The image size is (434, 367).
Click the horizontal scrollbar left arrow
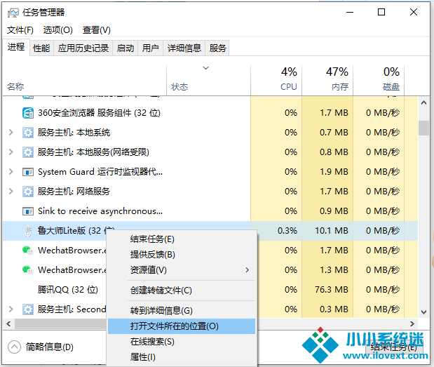pos(8,323)
